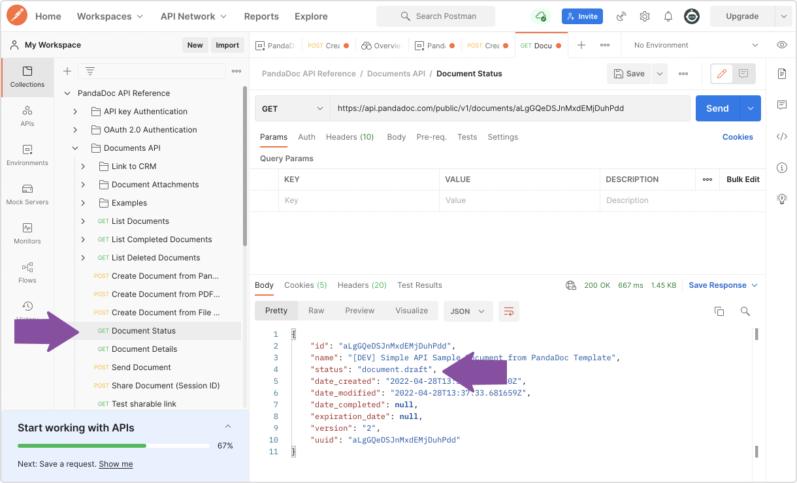Viewport: 797px width, 483px height.
Task: Click the New button
Action: (x=195, y=45)
